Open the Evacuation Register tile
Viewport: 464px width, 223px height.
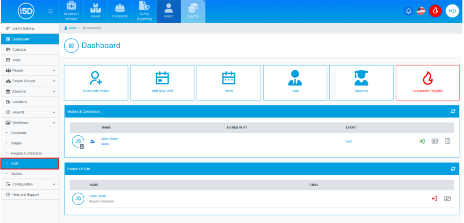pos(428,82)
